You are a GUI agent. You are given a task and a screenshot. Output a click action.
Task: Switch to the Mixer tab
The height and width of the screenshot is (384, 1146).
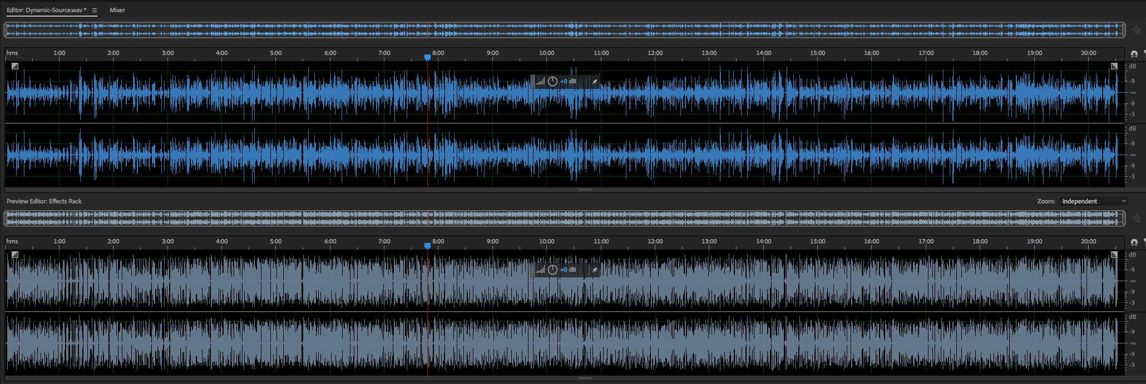pos(117,10)
